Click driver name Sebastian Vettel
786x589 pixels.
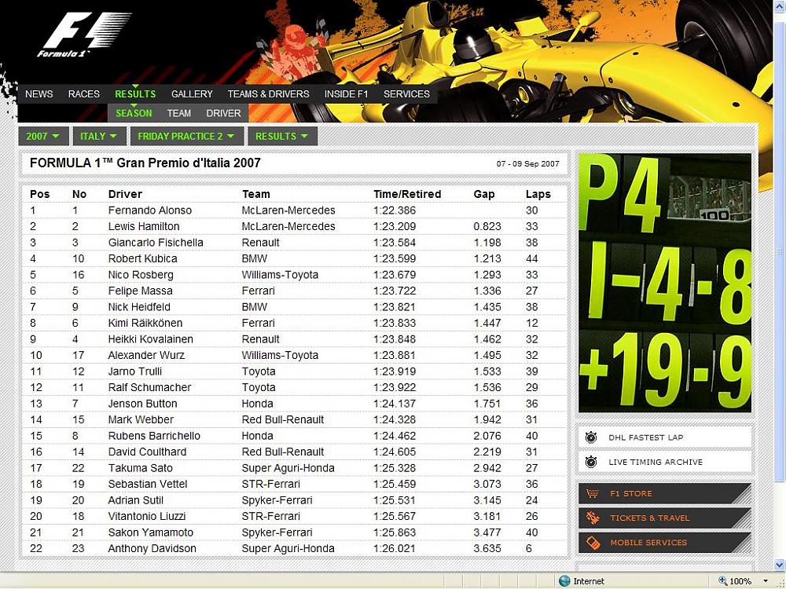pyautogui.click(x=148, y=485)
